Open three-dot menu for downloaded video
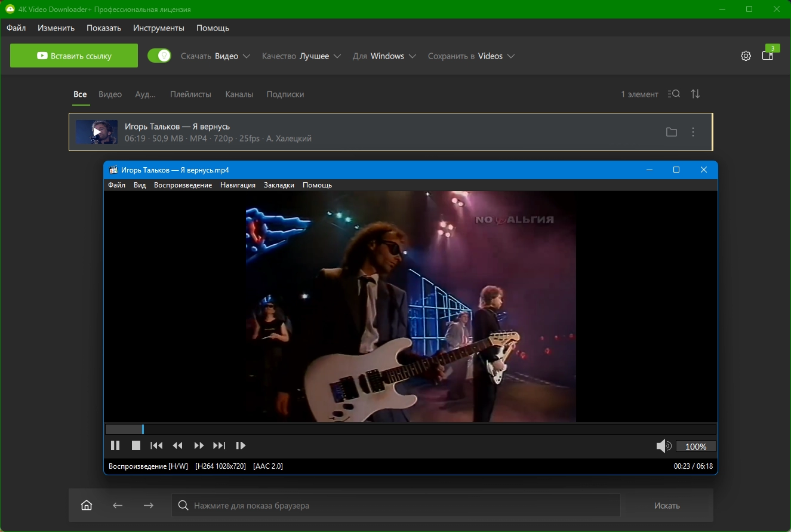 (693, 132)
